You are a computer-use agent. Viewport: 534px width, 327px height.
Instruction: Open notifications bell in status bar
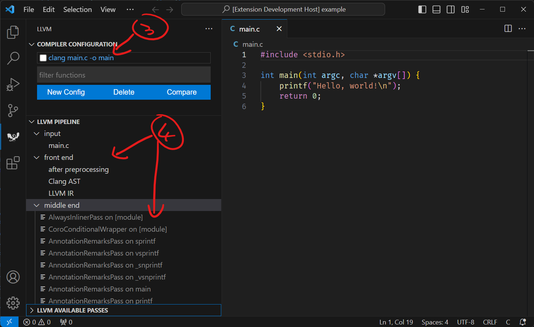[523, 322]
